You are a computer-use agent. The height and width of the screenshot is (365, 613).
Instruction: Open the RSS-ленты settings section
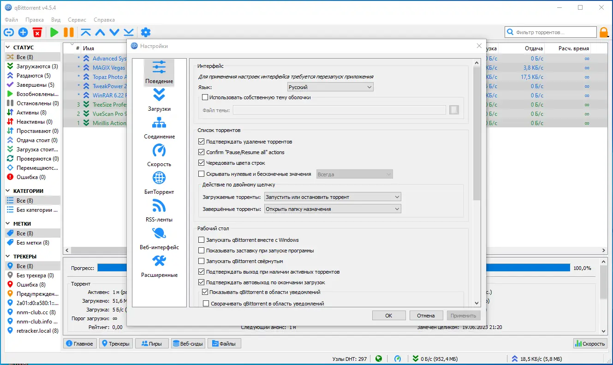(x=159, y=211)
